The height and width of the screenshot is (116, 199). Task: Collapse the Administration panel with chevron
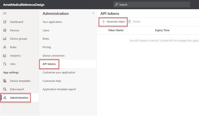point(93,13)
